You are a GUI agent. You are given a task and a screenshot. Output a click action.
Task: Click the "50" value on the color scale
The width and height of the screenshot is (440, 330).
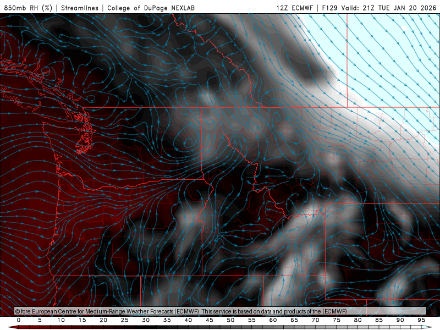pyautogui.click(x=230, y=320)
